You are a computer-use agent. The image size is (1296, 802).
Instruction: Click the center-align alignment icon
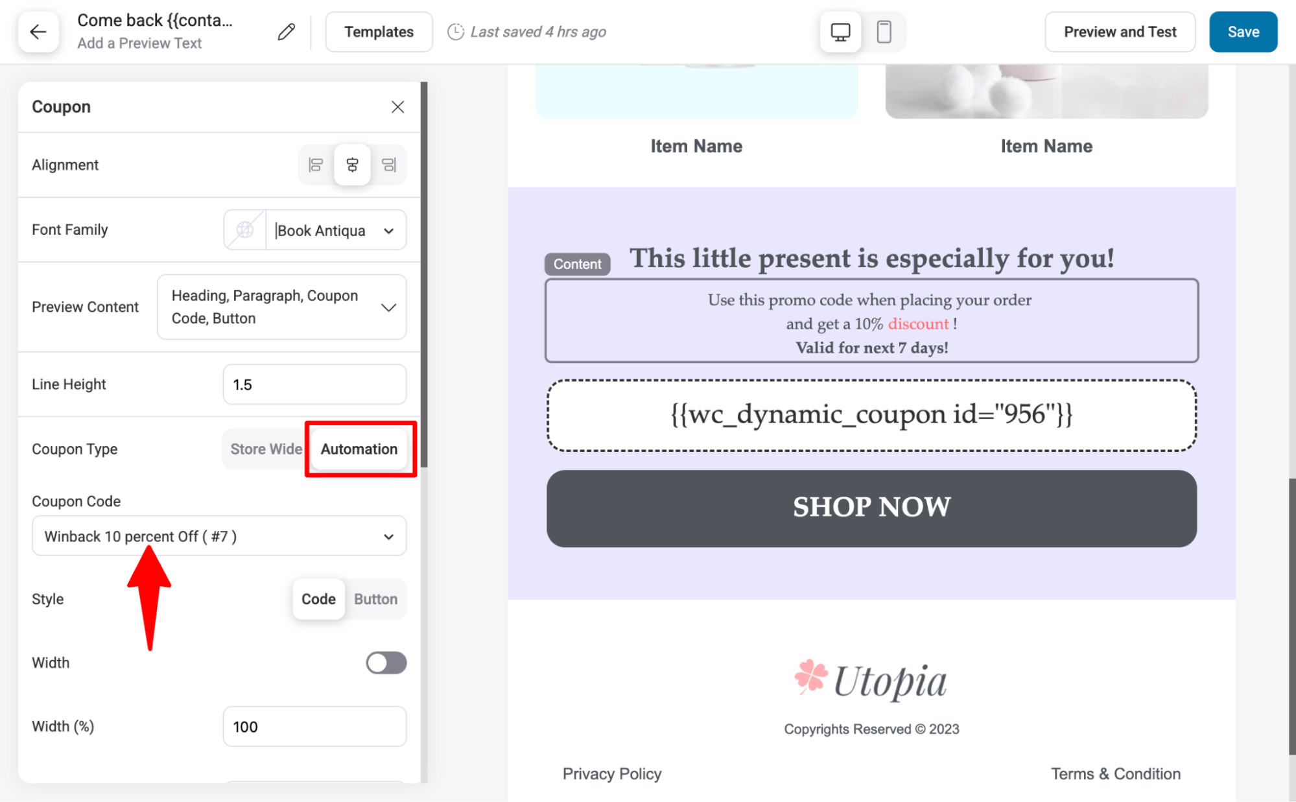tap(353, 165)
